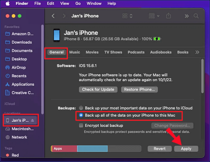Click the blue storage bar segment
The width and height of the screenshot is (210, 162).
[x=92, y=149]
